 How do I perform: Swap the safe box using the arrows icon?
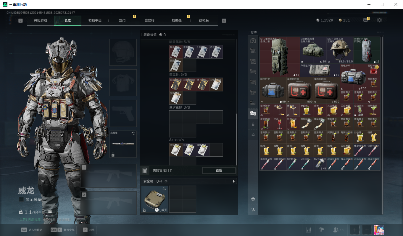[164, 189]
